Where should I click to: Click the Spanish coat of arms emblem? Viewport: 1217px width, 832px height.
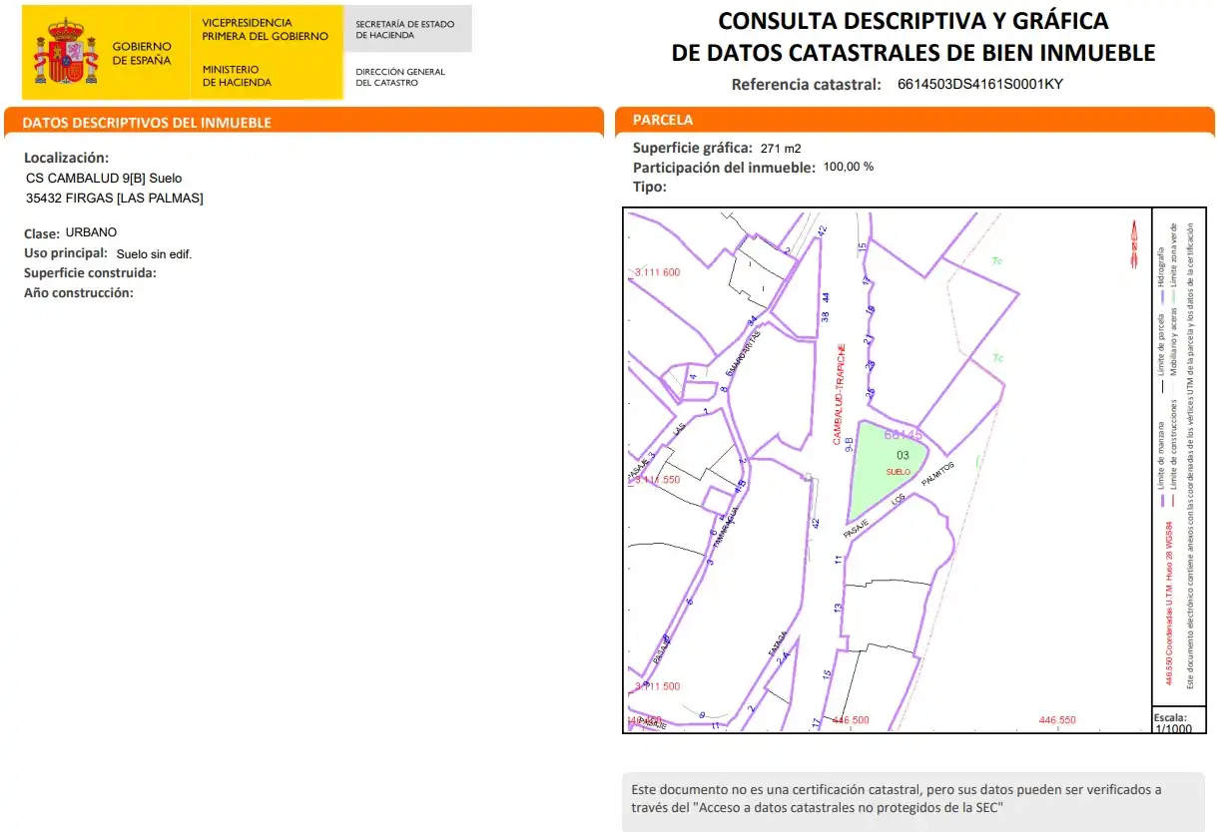[x=67, y=52]
